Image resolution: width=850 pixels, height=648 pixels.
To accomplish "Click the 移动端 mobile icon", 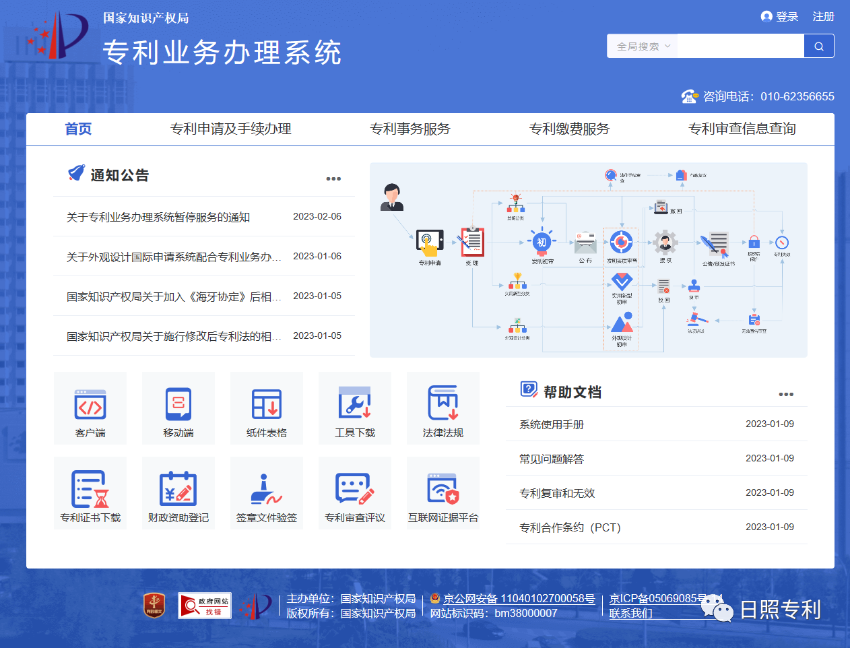I will [x=178, y=406].
